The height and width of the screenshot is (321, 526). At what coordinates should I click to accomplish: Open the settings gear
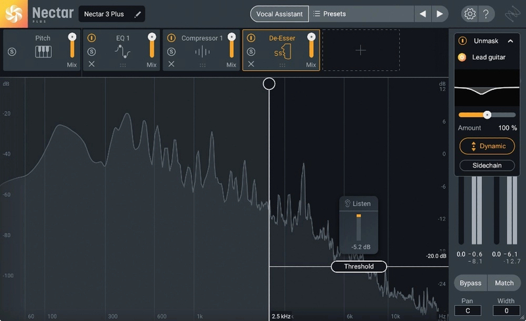click(x=469, y=14)
